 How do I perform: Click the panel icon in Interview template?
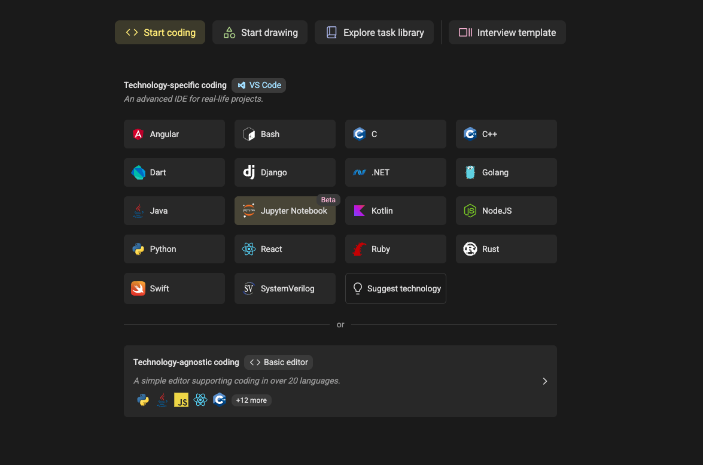tap(465, 32)
